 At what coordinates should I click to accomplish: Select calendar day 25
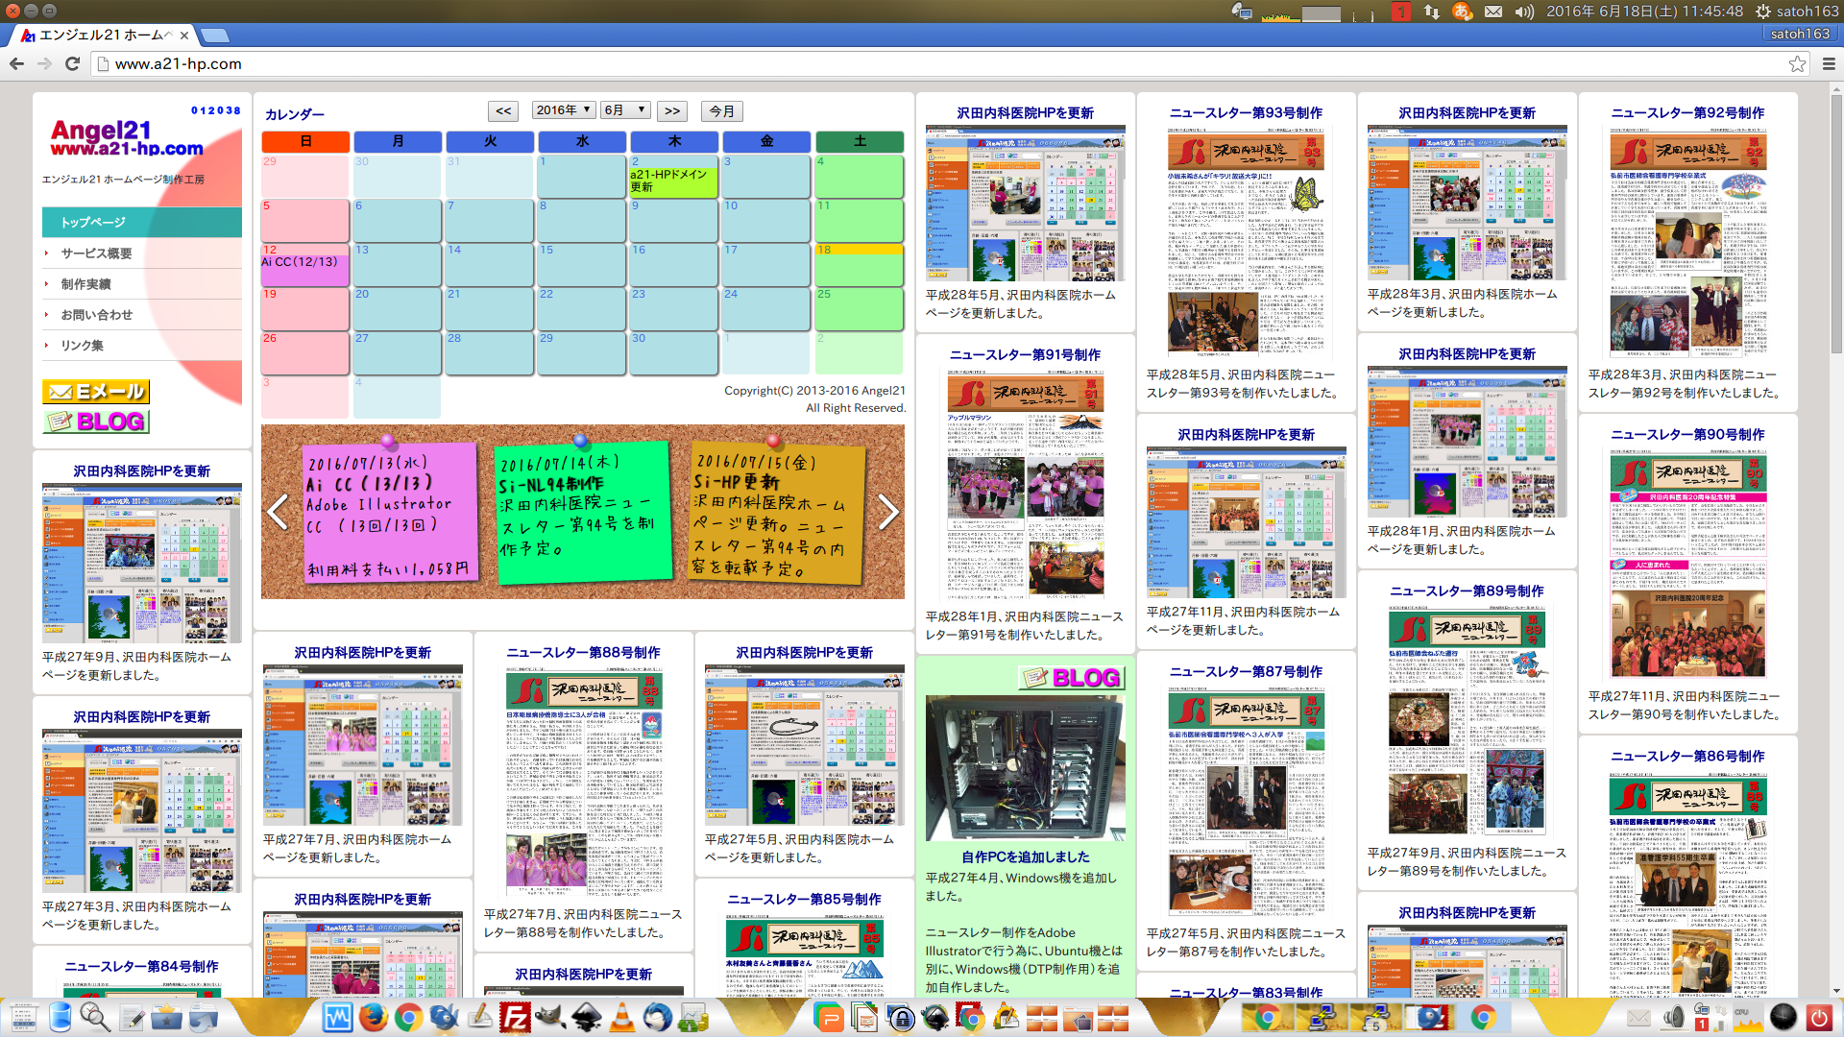tap(860, 308)
